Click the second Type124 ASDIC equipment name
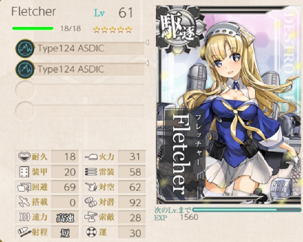 point(71,70)
